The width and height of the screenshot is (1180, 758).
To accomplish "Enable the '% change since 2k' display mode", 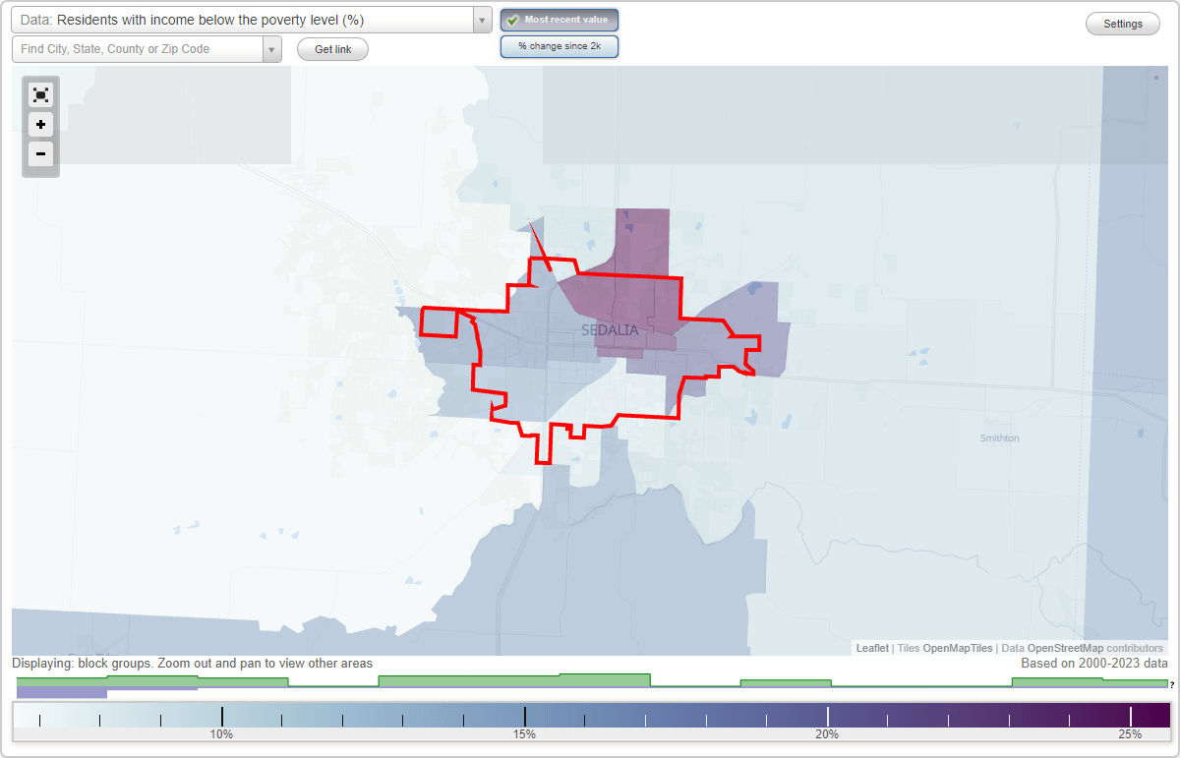I will tap(560, 45).
